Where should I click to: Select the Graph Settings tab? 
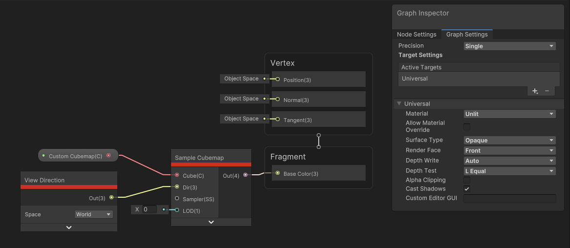467,35
